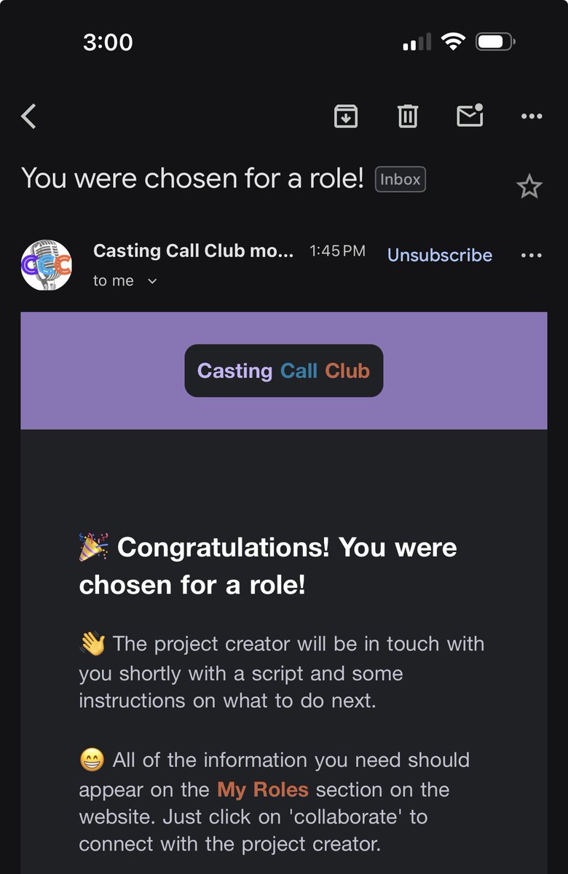Mark email as unread with the envelope icon
The width and height of the screenshot is (568, 874).
pyautogui.click(x=470, y=116)
